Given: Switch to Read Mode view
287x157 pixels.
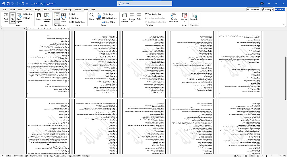Looking at the screenshot, I should point(6,18).
